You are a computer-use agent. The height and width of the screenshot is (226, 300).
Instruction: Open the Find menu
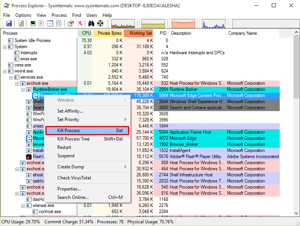click(76, 15)
